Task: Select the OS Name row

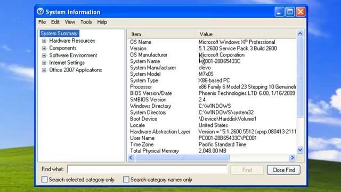Action: click(212, 42)
